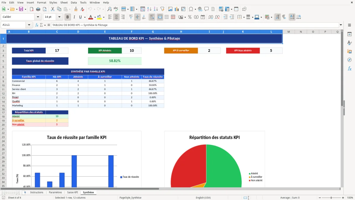This screenshot has height=200, width=355.
Task: Switch to Paramètres sheet tab
Action: click(x=55, y=193)
